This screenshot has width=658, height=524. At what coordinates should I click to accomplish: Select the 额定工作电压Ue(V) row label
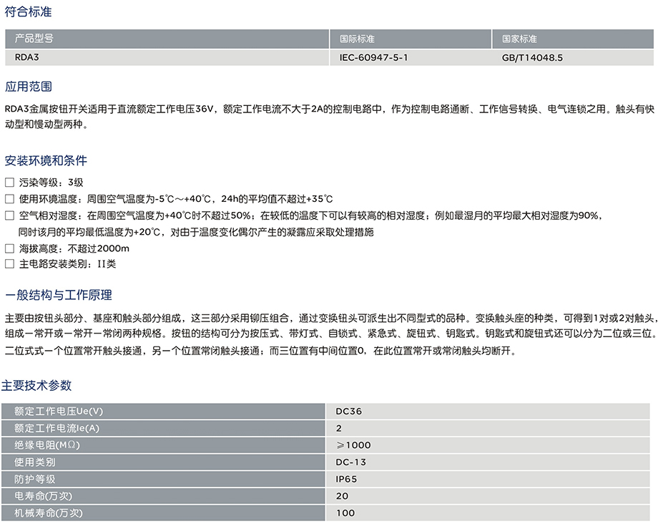click(59, 411)
